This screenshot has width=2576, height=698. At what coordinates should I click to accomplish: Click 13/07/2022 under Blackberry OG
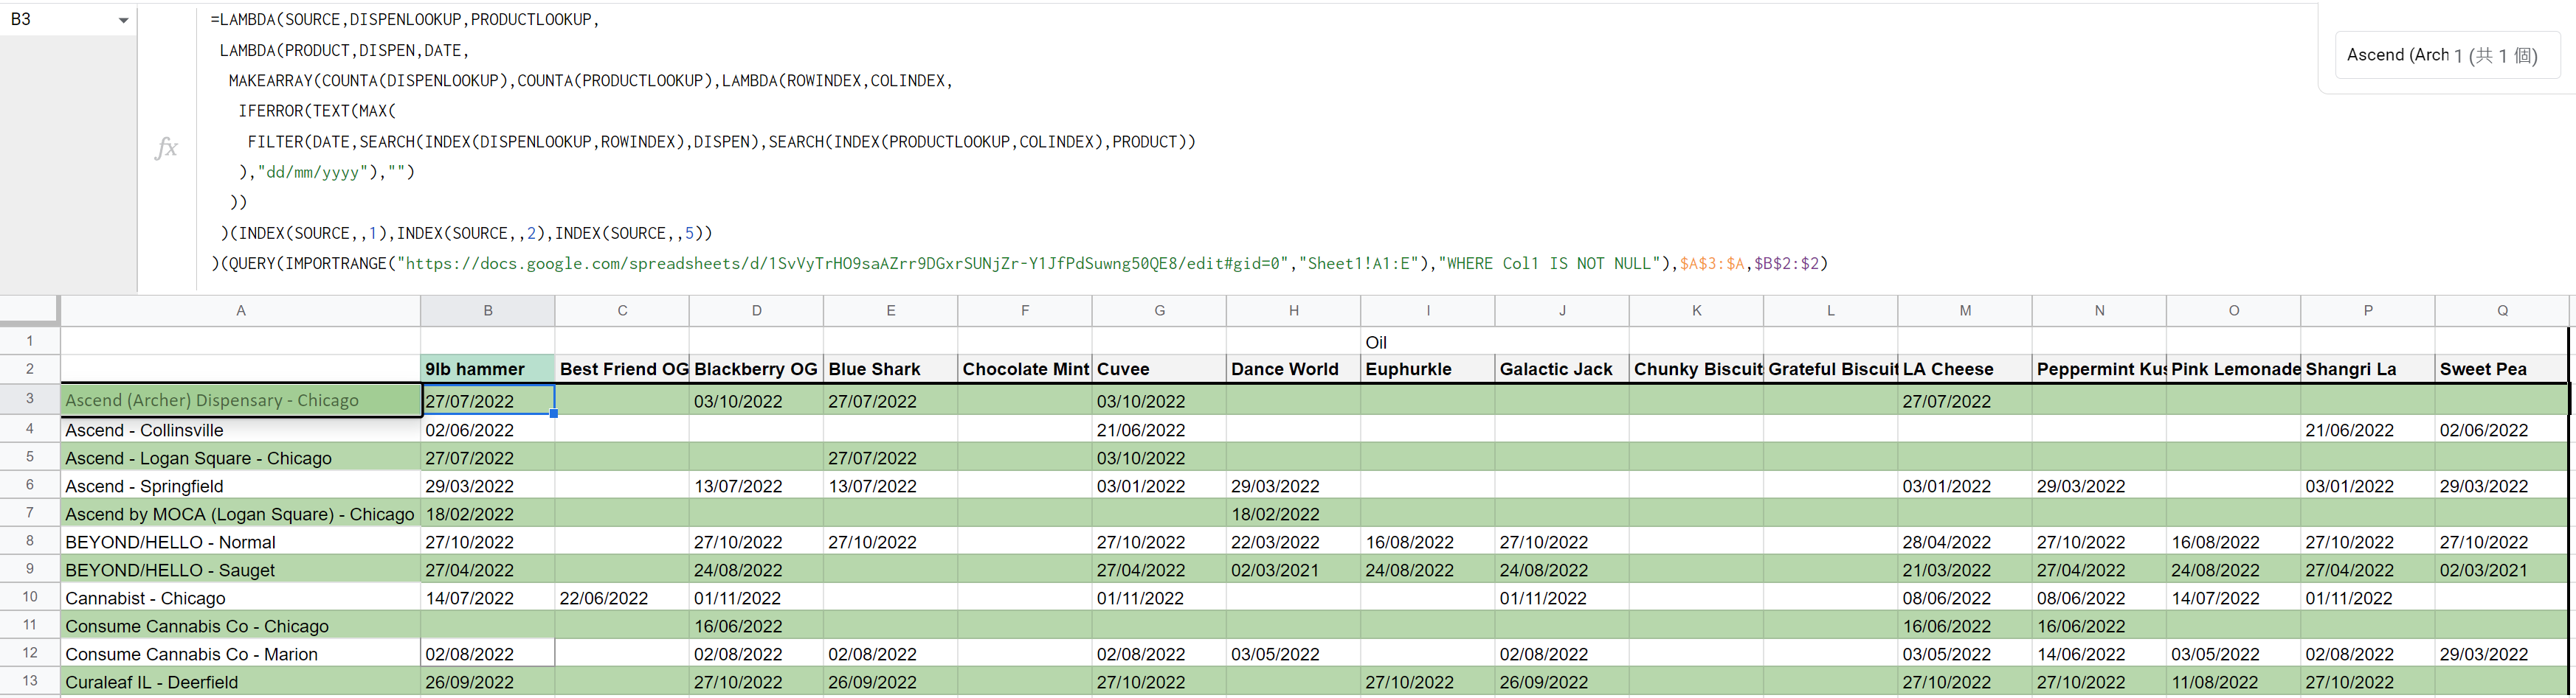tap(756, 485)
